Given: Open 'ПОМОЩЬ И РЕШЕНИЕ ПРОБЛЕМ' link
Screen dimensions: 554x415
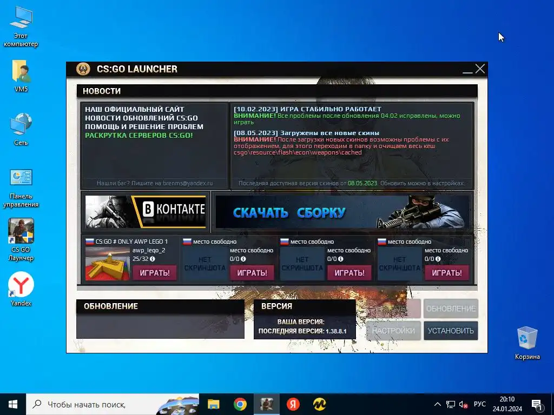Looking at the screenshot, I should (x=144, y=126).
